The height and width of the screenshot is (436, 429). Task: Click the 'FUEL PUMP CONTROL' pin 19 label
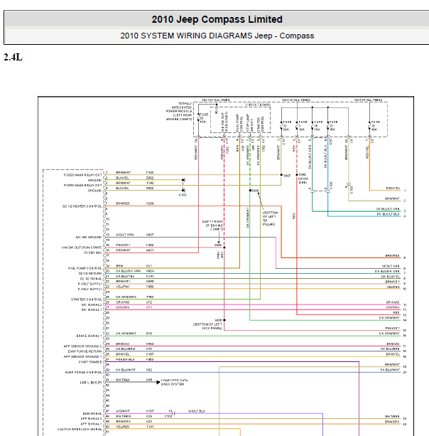(x=85, y=268)
